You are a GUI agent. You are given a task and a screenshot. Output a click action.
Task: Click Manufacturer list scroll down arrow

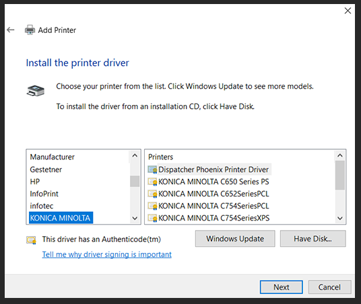click(x=135, y=218)
